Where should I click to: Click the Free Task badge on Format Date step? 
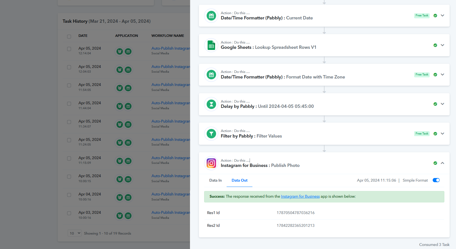(x=422, y=75)
